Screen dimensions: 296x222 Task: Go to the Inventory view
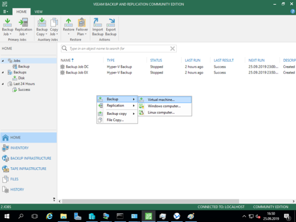(20, 148)
